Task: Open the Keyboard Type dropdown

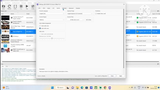Action: click(80, 14)
